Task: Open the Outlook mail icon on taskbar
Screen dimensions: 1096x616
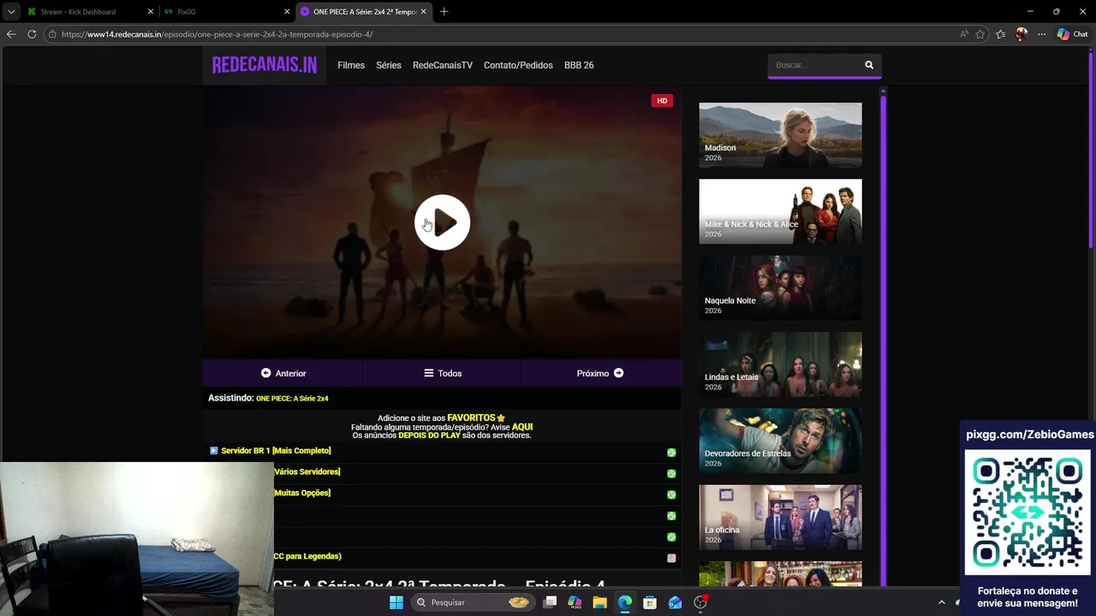Action: pos(675,602)
